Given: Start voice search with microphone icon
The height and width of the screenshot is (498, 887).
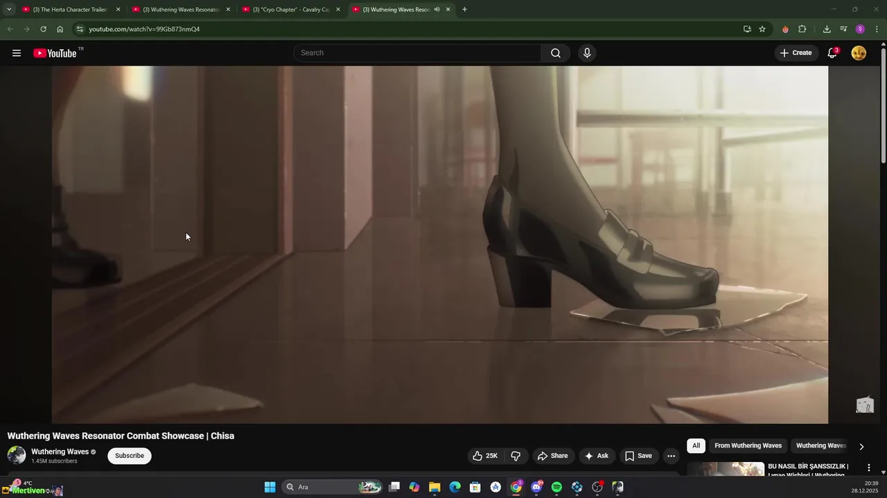Looking at the screenshot, I should point(587,53).
